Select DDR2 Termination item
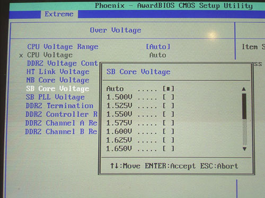265x198 pixels. tap(59, 106)
